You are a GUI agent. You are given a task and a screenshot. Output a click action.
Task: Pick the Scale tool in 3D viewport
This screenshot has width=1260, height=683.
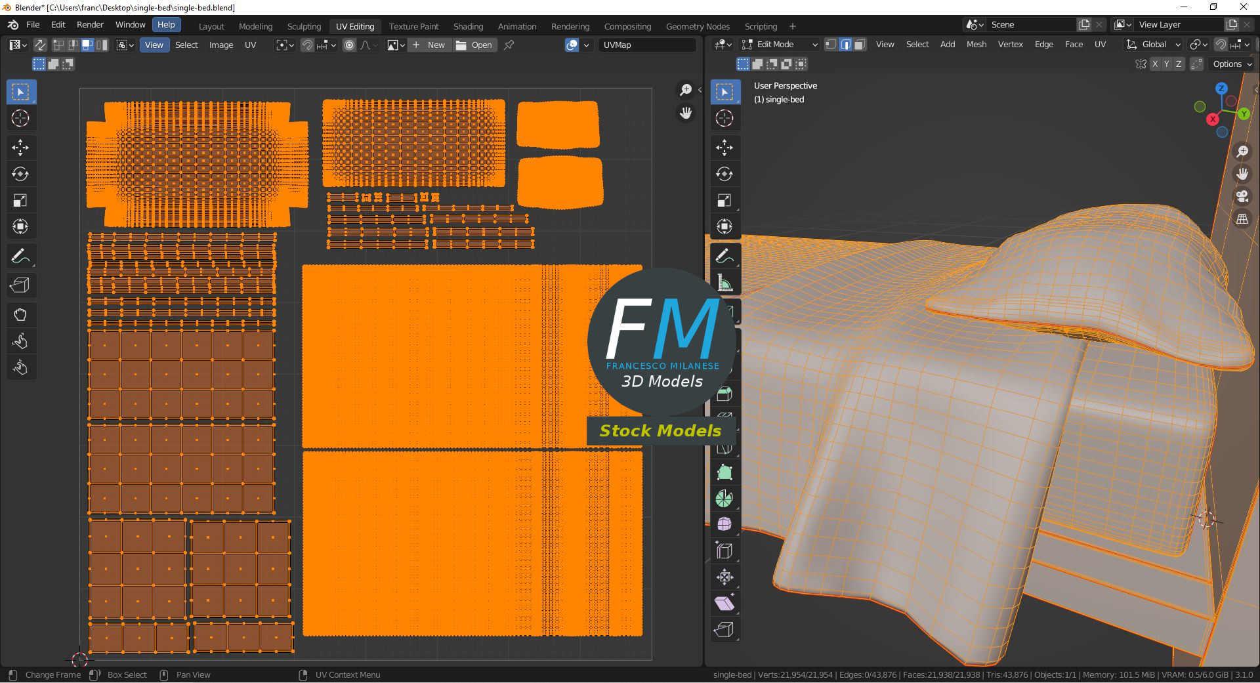tap(724, 200)
